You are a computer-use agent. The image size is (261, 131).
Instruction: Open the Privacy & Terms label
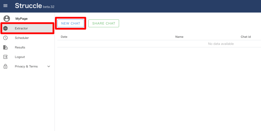click(26, 66)
